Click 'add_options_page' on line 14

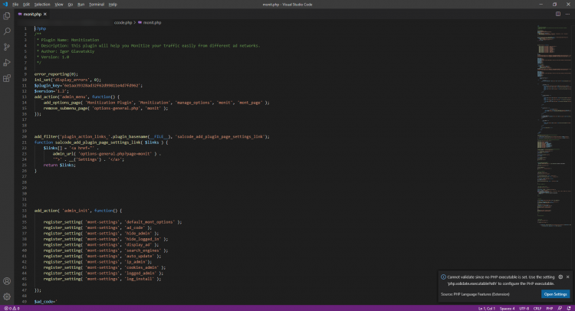tap(62, 103)
